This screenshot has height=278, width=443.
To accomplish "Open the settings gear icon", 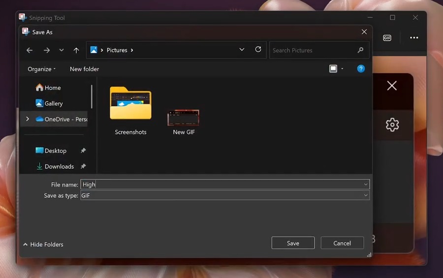I will [x=392, y=125].
